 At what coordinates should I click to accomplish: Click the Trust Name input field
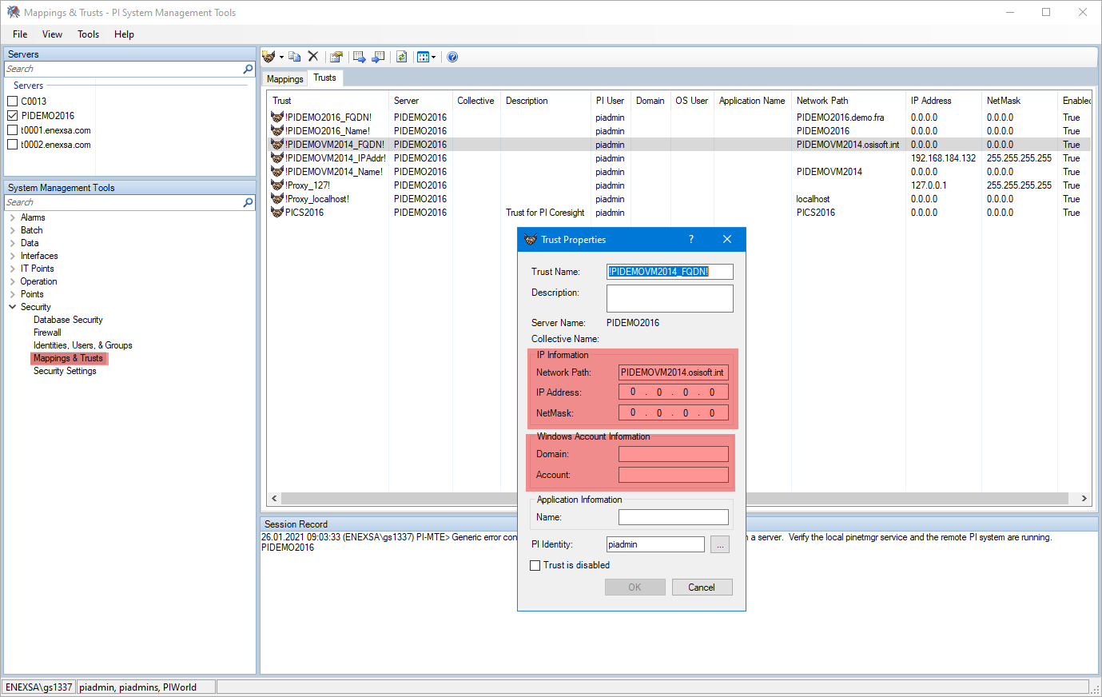[670, 272]
